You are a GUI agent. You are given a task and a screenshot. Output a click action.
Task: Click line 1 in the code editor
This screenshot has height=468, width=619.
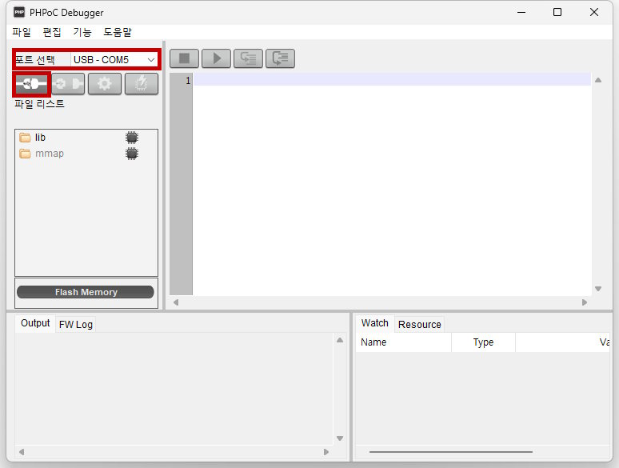(392, 80)
